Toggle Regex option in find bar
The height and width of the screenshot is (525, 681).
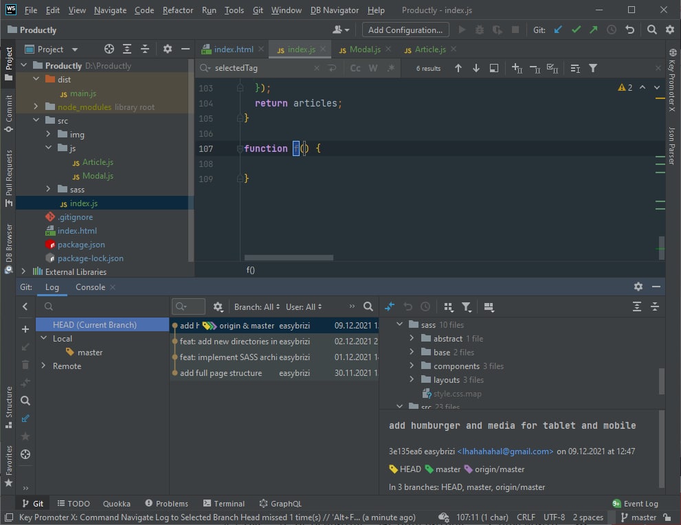(391, 68)
